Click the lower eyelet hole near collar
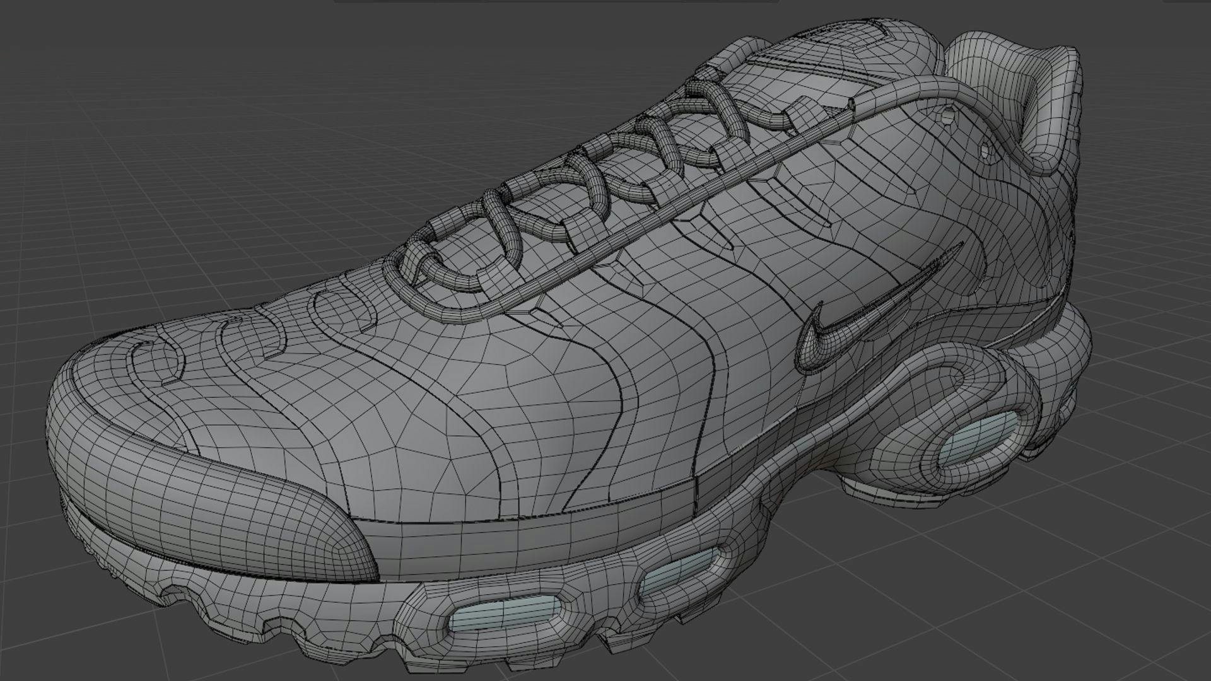The width and height of the screenshot is (1211, 681). 986,152
